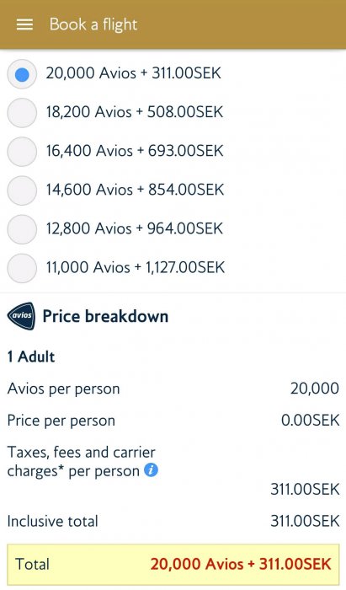The height and width of the screenshot is (590, 346).
Task: Tap the 18,200 Avios price label text
Action: coord(135,112)
